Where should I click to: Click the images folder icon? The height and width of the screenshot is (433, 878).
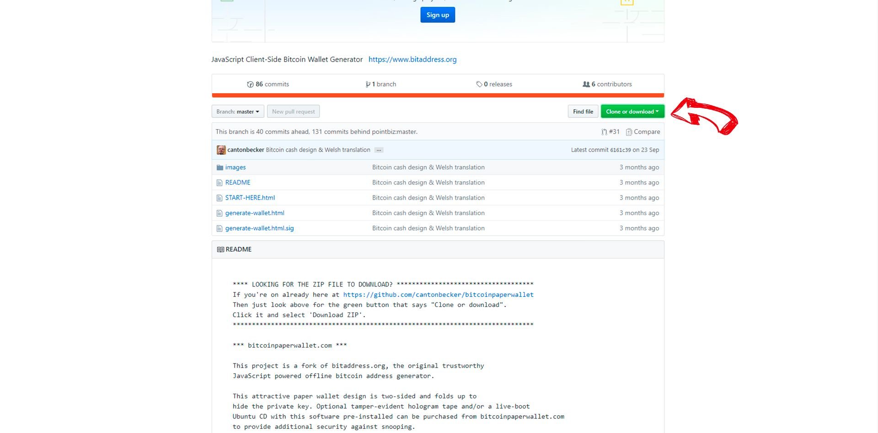219,168
